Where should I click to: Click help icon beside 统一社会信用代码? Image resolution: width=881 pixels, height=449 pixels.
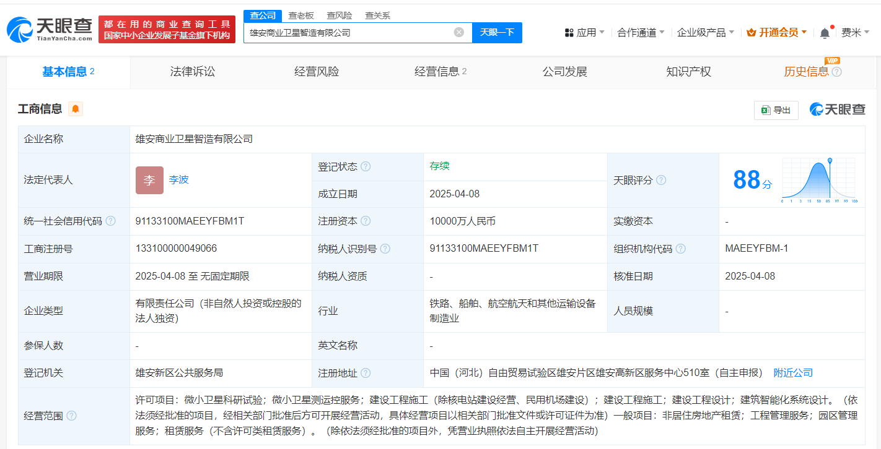[x=110, y=221]
